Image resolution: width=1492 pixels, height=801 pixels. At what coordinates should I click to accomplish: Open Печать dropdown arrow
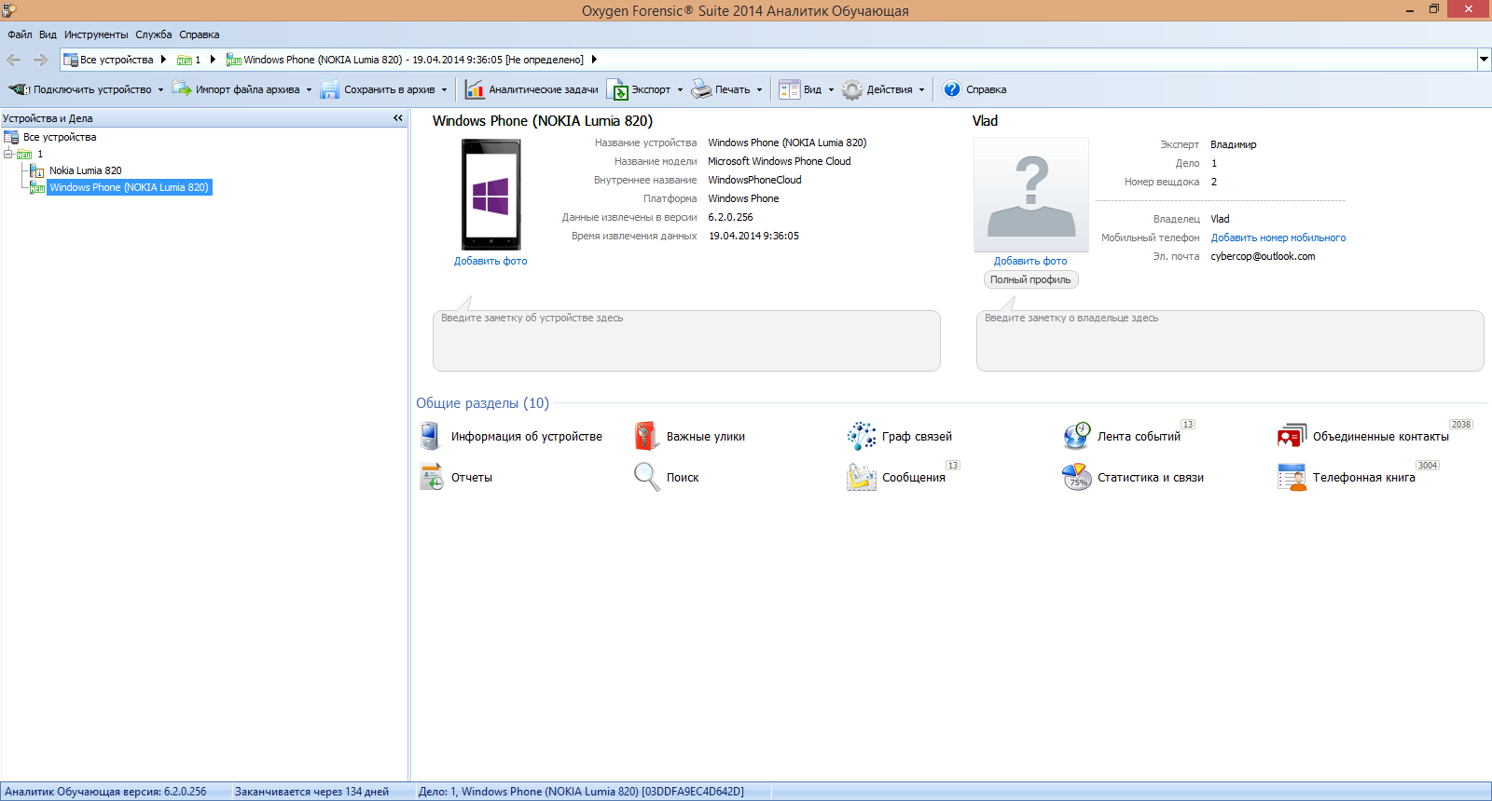(x=759, y=90)
